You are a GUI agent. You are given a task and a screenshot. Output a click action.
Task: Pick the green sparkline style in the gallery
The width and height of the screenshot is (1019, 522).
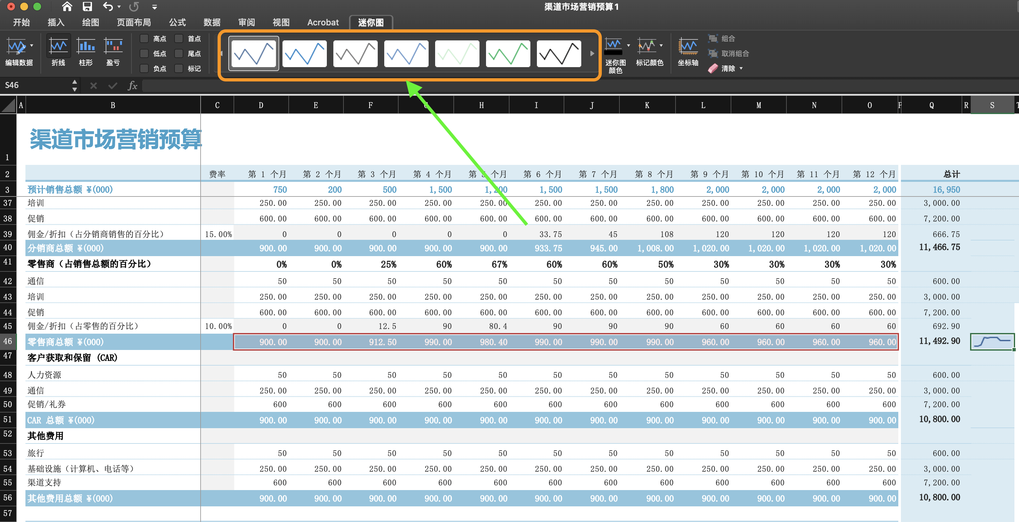coord(508,53)
